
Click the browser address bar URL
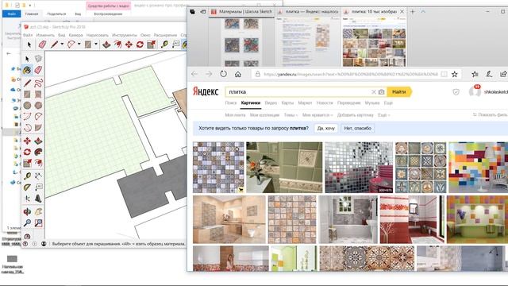pos(351,74)
